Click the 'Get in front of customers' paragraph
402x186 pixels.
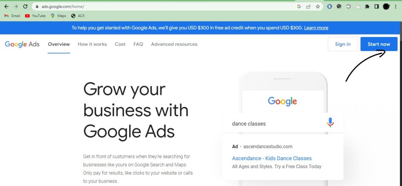tap(138, 169)
